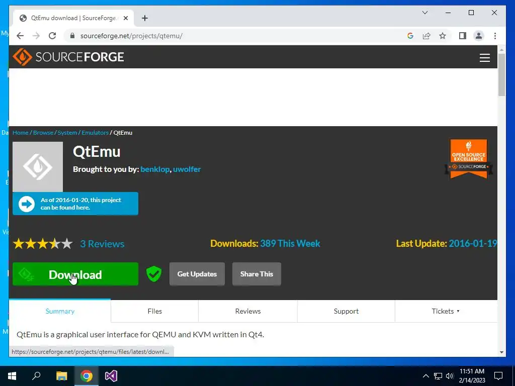Click the green verified shield checkmark icon
515x386 pixels.
[154, 274]
